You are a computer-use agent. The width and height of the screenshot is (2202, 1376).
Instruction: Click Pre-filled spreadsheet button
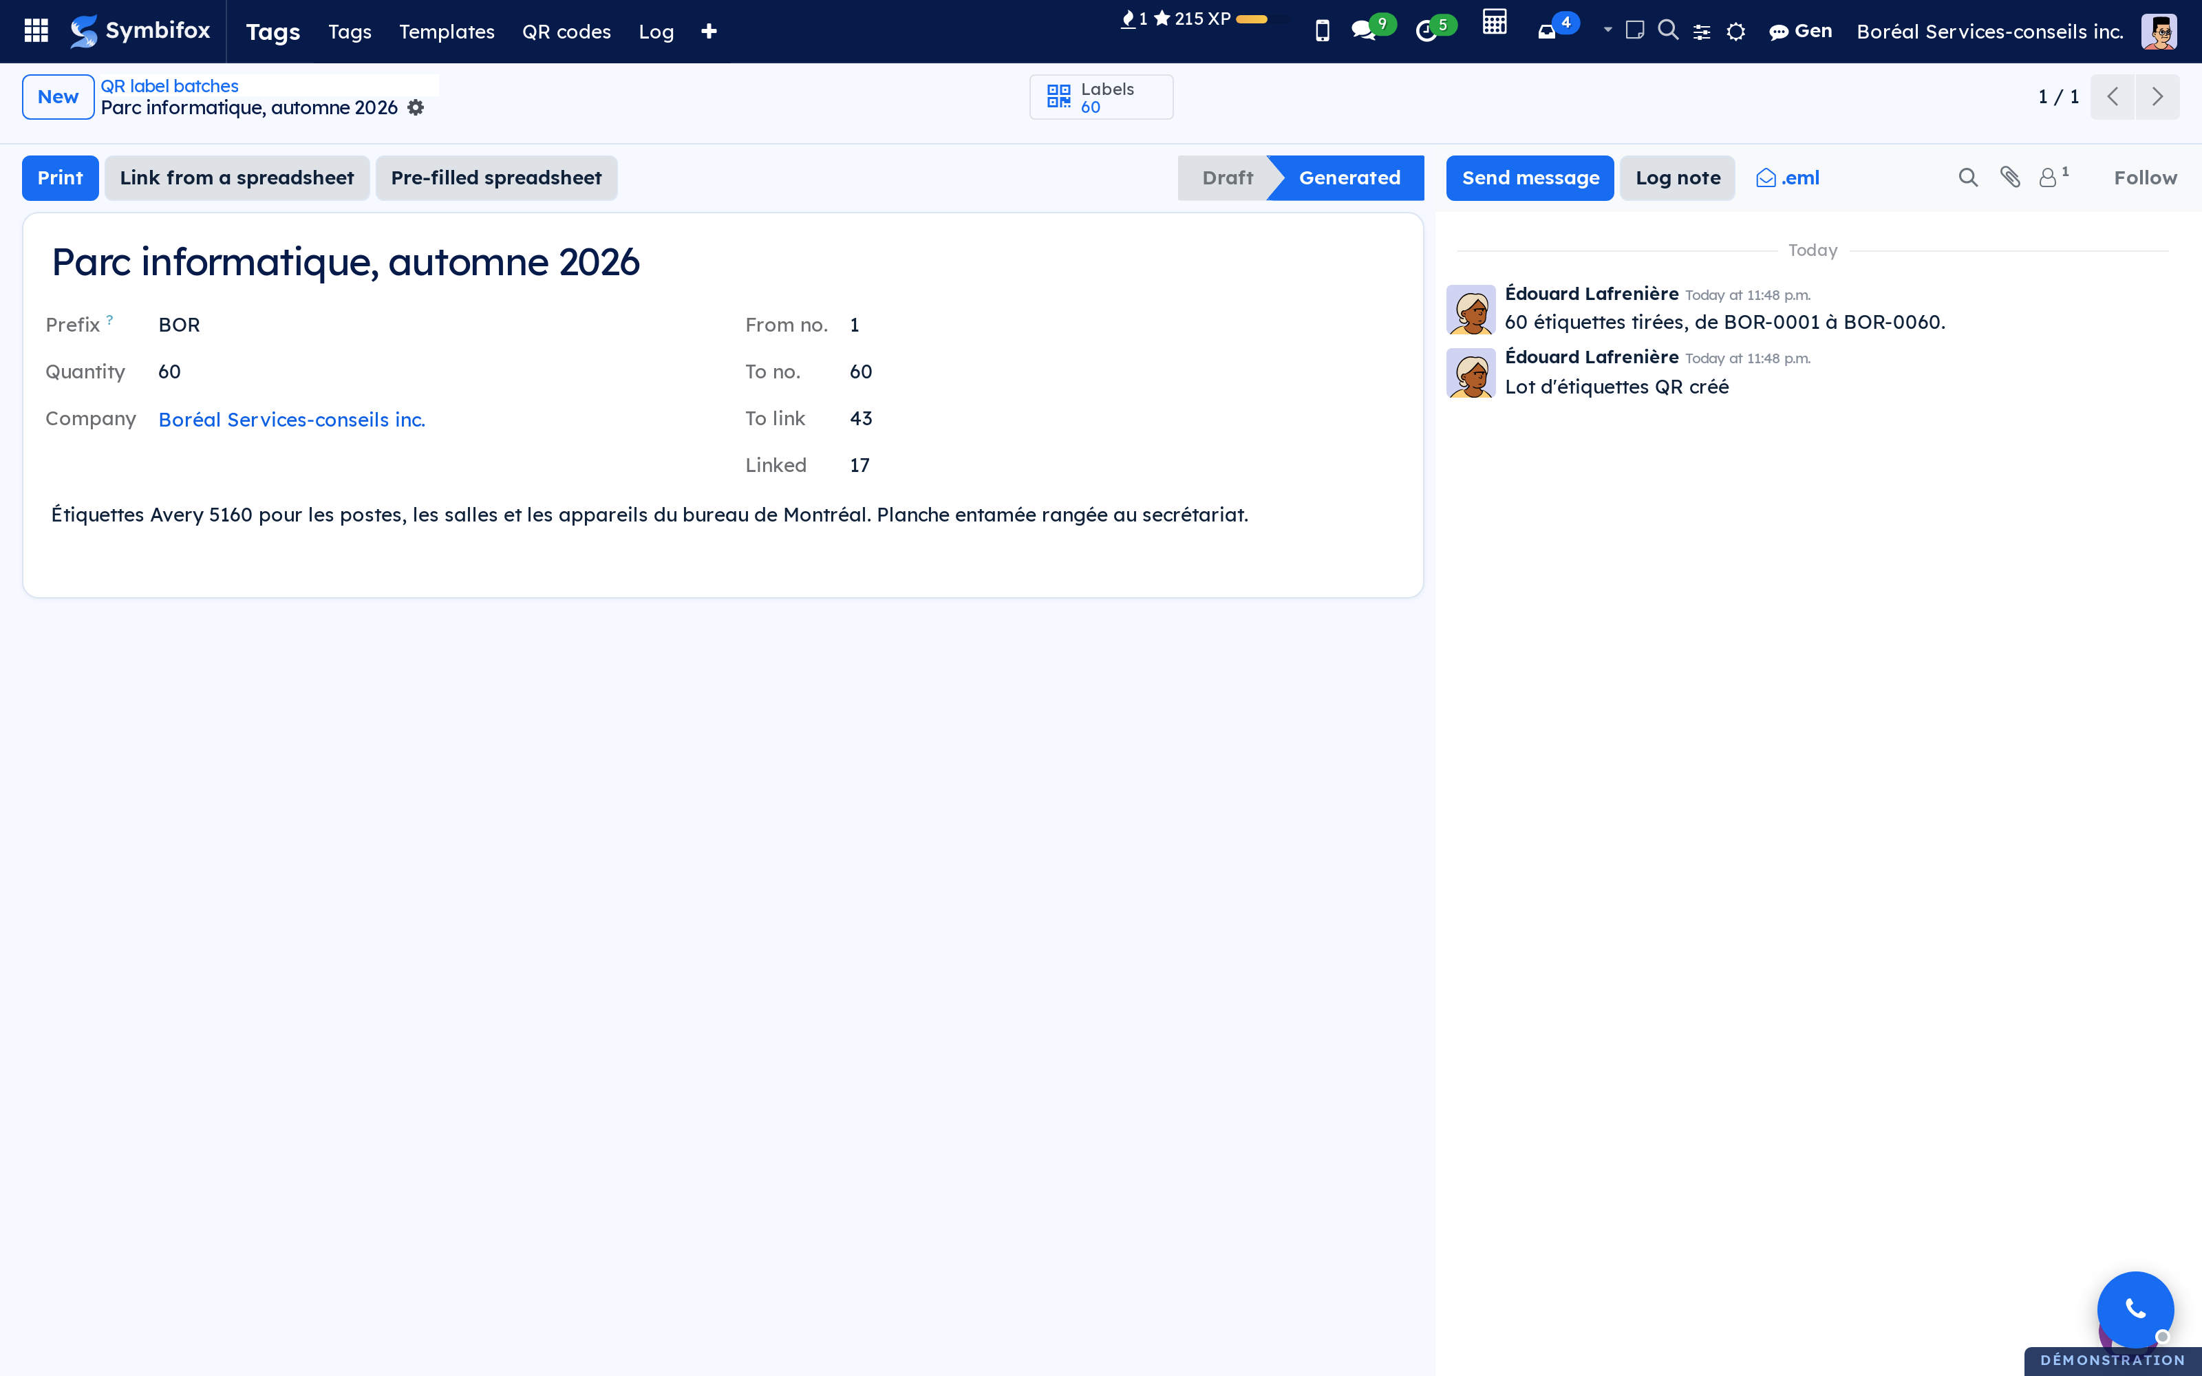(496, 178)
